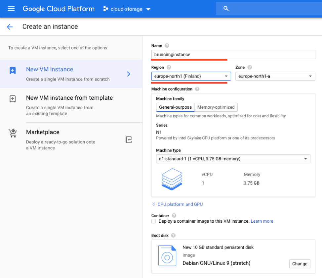322x278 pixels.
Task: Click the help icon beside Zone label
Action: 250,67
